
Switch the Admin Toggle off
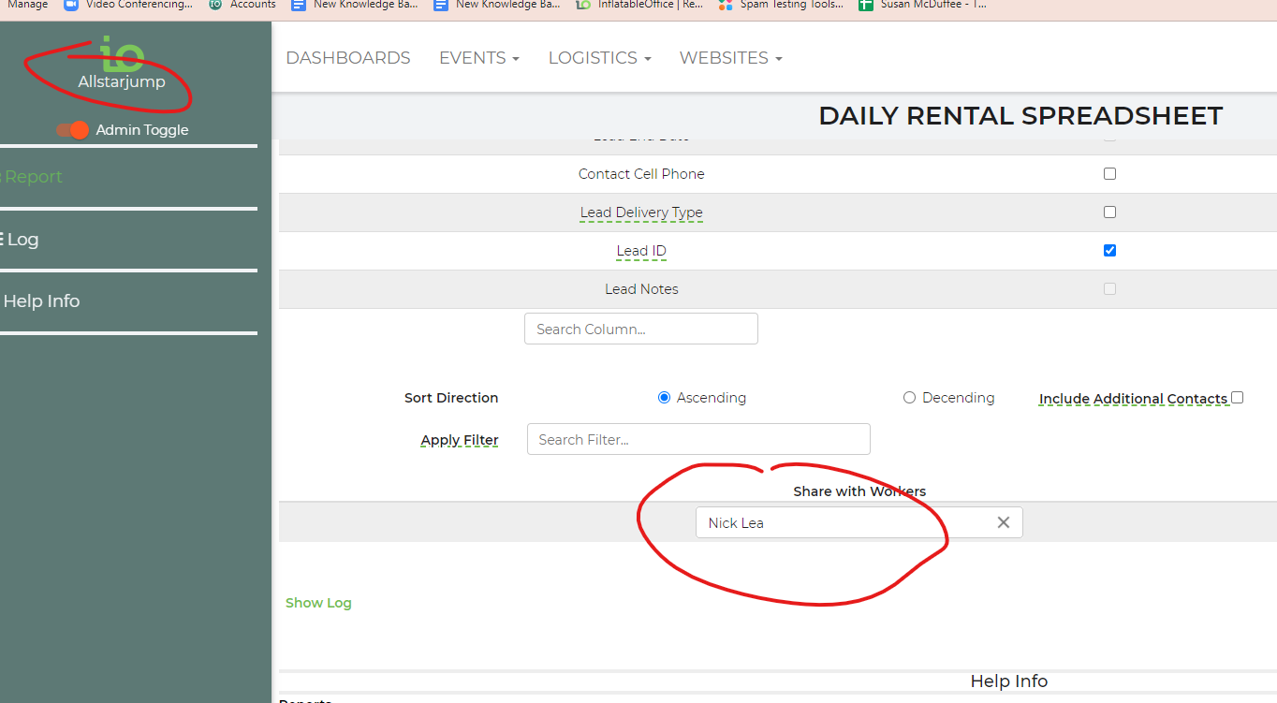pyautogui.click(x=72, y=130)
